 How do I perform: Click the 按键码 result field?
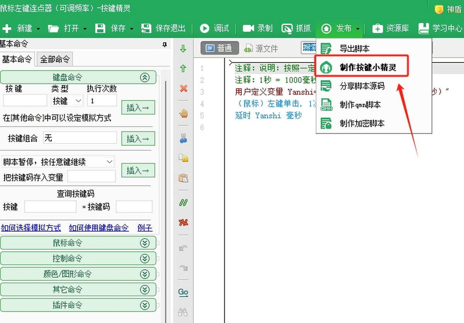pos(134,207)
